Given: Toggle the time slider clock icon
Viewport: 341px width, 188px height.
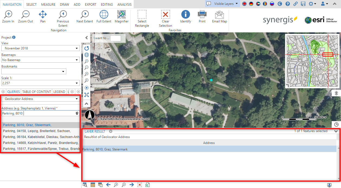Looking at the screenshot, I should [x=336, y=124].
